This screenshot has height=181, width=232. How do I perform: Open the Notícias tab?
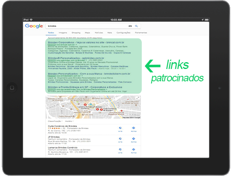coord(99,32)
